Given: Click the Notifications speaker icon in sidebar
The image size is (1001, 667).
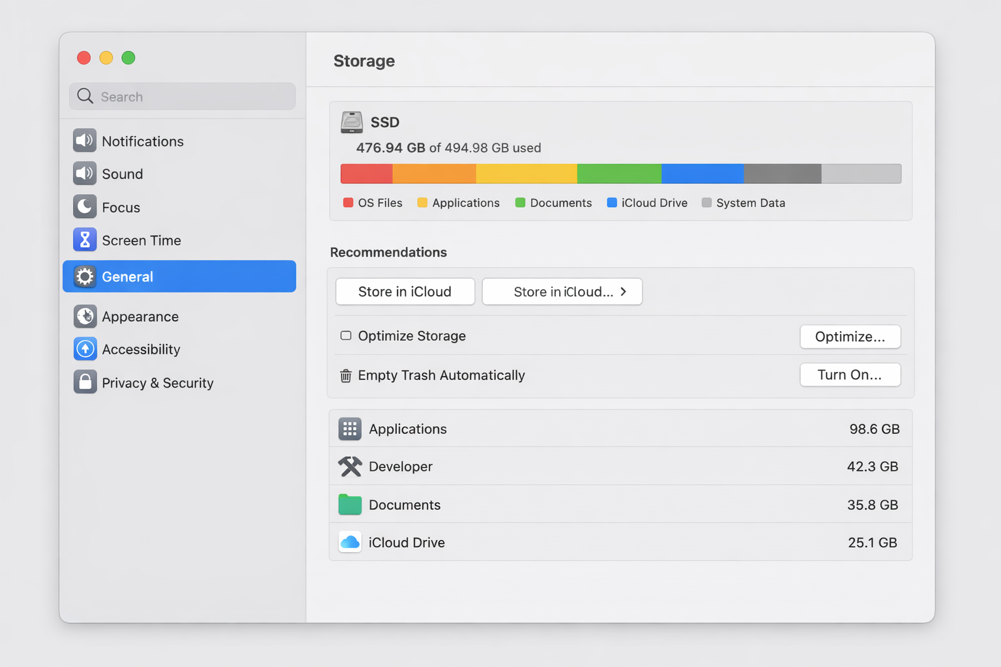Looking at the screenshot, I should pos(85,141).
